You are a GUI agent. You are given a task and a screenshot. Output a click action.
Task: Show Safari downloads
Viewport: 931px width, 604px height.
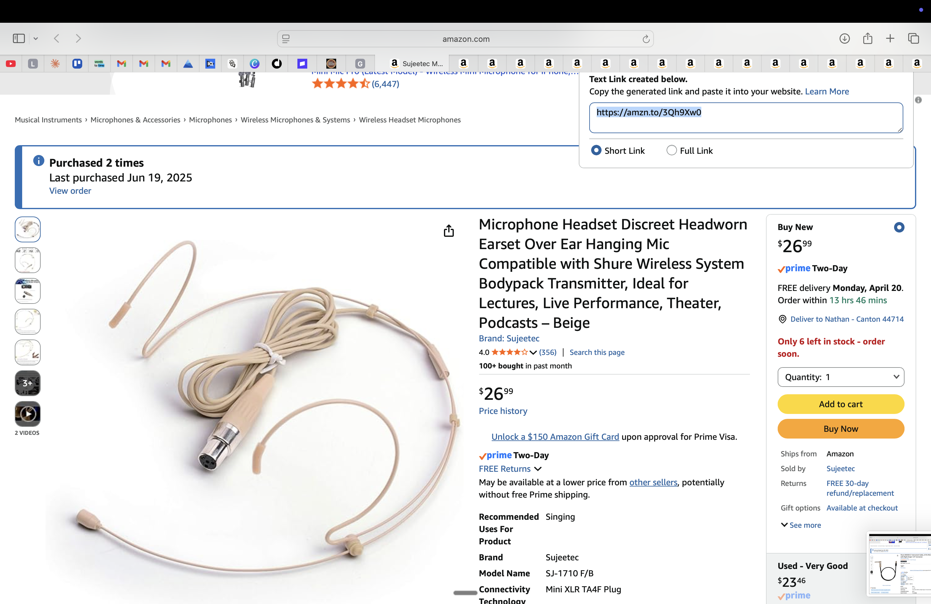(x=844, y=38)
